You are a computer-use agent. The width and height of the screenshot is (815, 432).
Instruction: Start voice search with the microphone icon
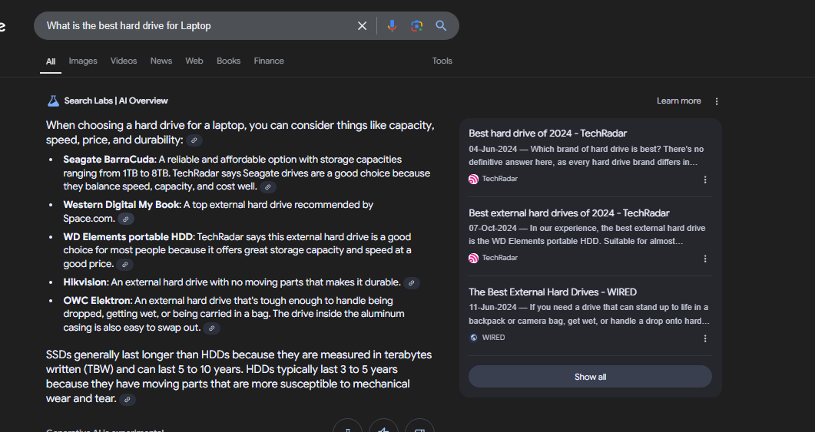pos(392,26)
